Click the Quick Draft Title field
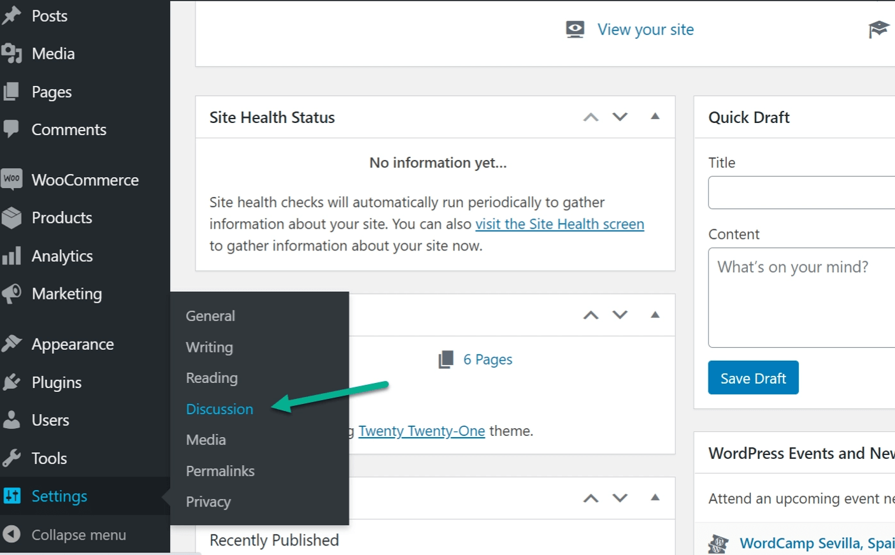The height and width of the screenshot is (555, 895). 801,192
